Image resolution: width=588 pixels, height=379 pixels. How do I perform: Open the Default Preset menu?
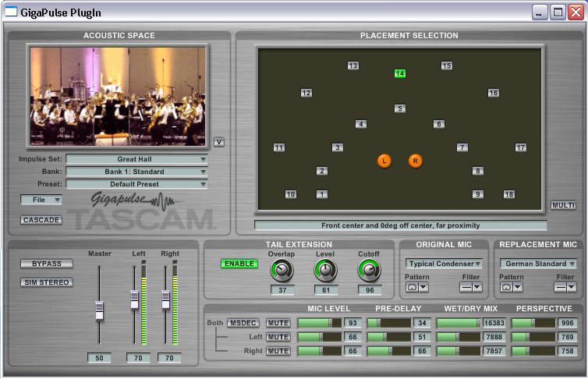tap(136, 184)
